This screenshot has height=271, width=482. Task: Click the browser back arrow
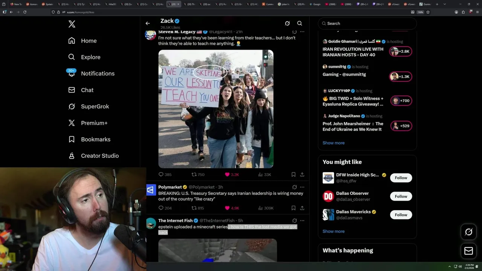(11, 12)
